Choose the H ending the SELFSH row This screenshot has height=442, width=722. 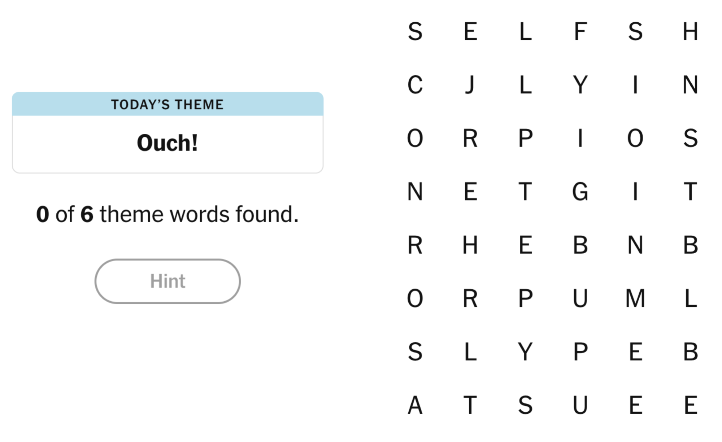click(x=690, y=31)
